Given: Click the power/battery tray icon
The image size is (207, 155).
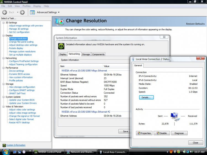Looking at the screenshot, I should pos(184,152).
